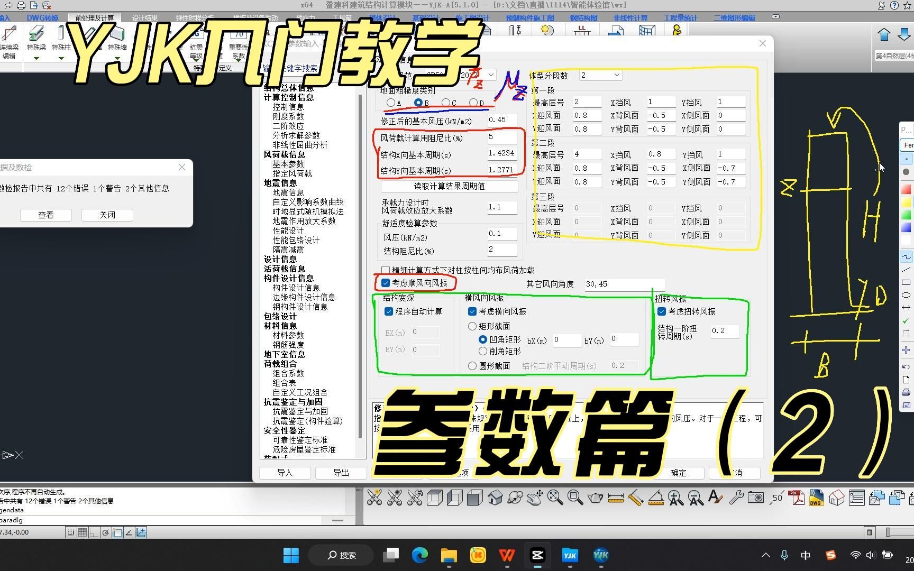Select the 矩形截面 radio option
Image resolution: width=914 pixels, height=571 pixels.
coord(472,326)
